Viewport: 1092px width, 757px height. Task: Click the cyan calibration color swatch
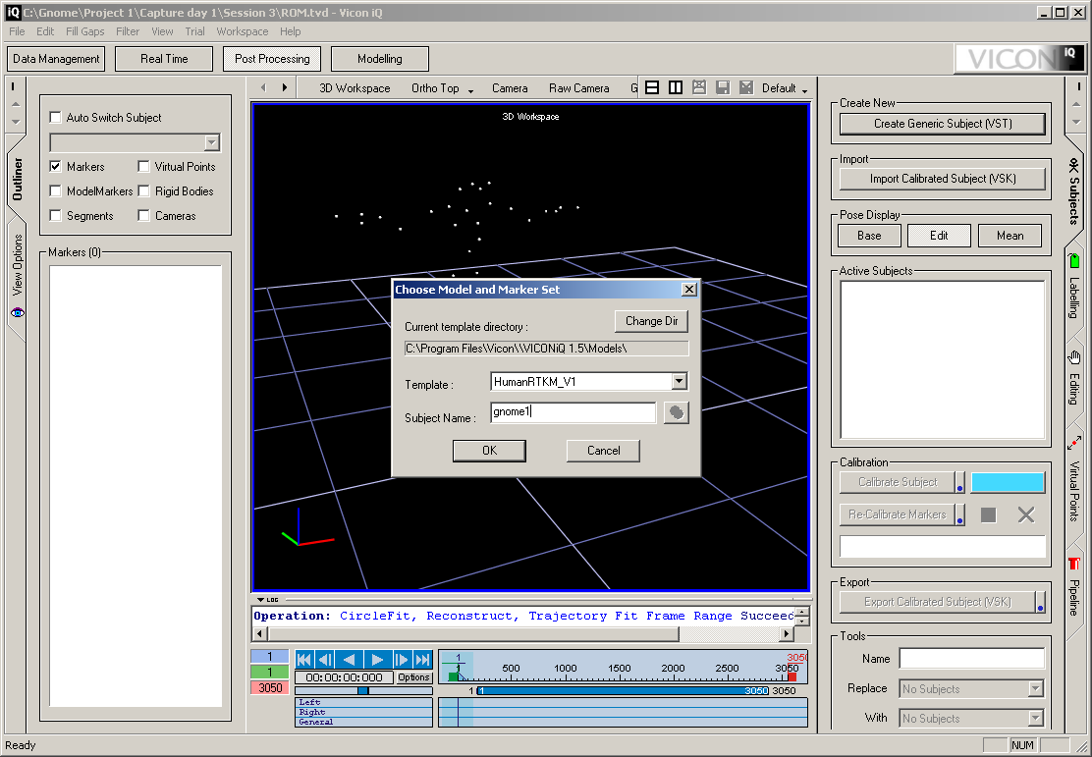point(1008,482)
